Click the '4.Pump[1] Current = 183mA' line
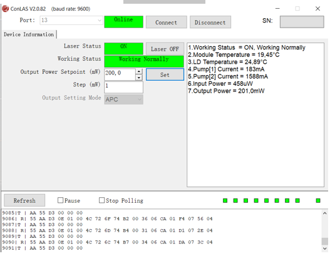The height and width of the screenshot is (256, 330). tap(226, 69)
